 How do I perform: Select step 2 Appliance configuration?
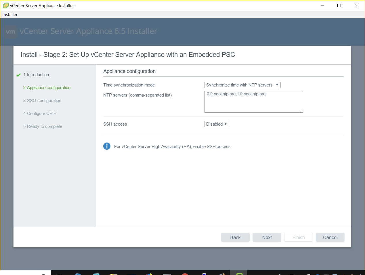click(x=47, y=88)
